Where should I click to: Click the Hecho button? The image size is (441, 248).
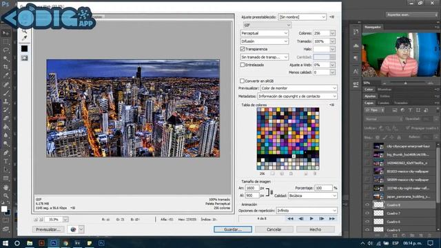pos(316,229)
